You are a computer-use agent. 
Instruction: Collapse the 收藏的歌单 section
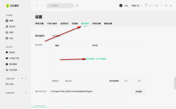tap(26, 93)
